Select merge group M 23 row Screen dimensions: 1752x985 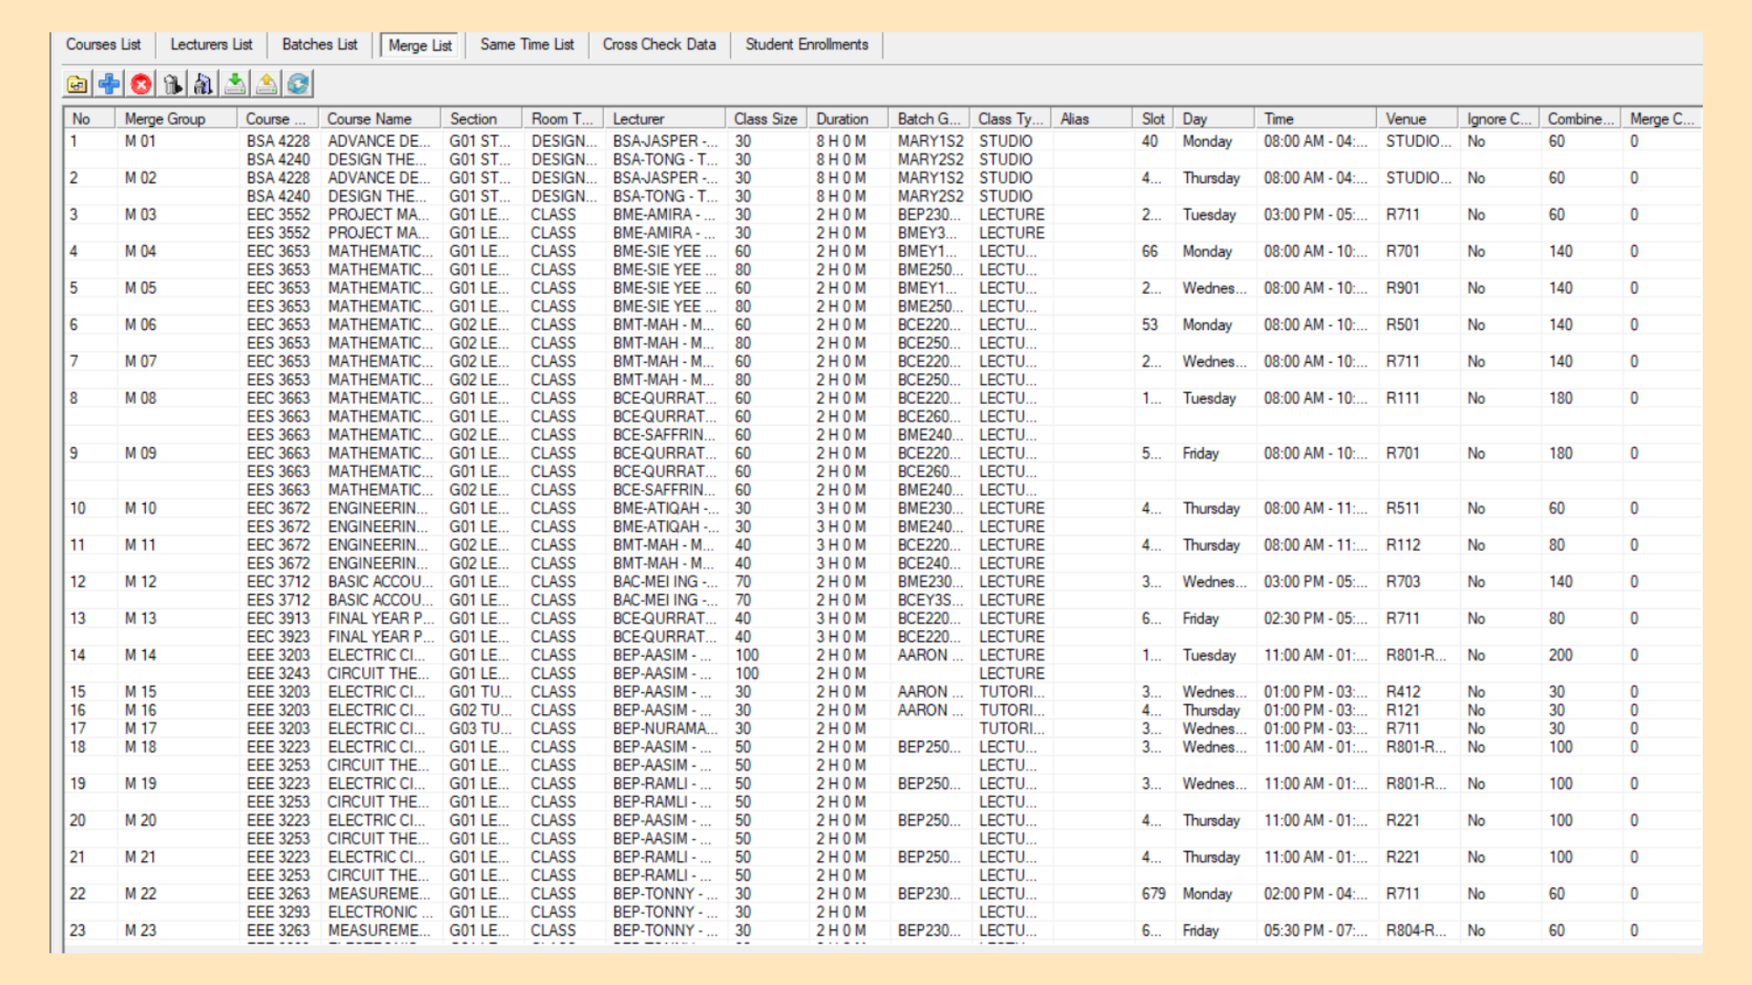(x=881, y=930)
